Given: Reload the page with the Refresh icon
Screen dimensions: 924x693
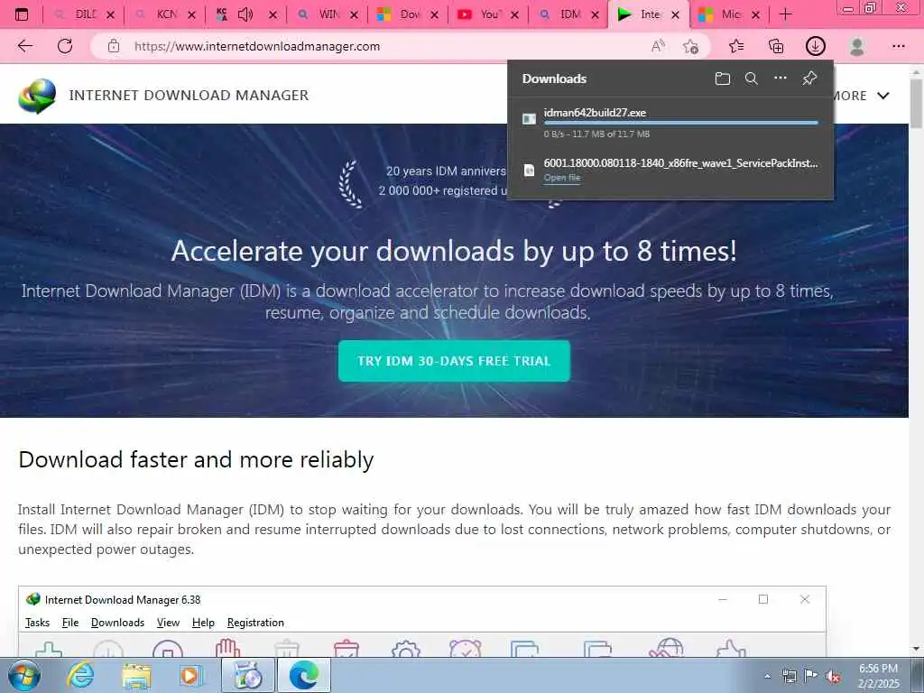Looking at the screenshot, I should point(65,46).
